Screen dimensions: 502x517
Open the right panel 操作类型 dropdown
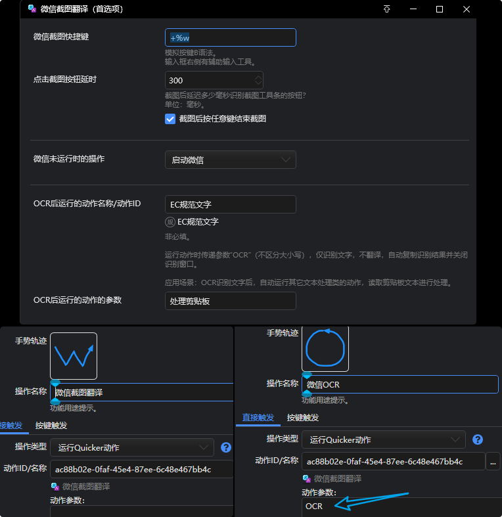pyautogui.click(x=384, y=439)
